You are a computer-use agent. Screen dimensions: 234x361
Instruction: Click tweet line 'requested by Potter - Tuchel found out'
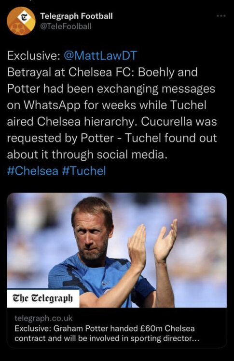[112, 138]
